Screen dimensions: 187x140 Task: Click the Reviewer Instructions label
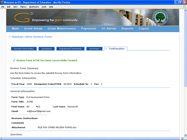(x=25, y=118)
